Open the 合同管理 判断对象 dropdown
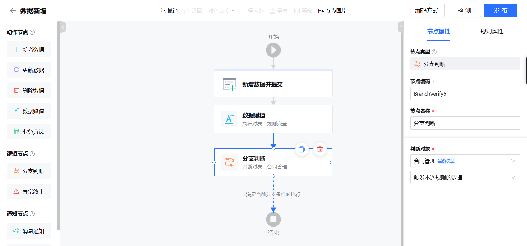 (465, 161)
